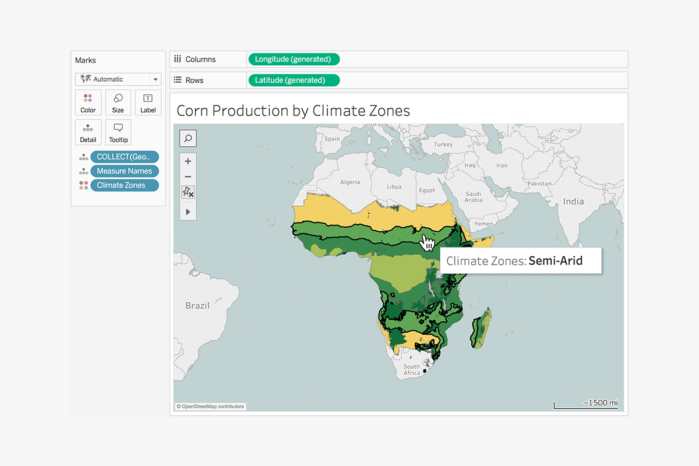699x466 pixels.
Task: Zoom in with the plus map button
Action: coord(188,161)
